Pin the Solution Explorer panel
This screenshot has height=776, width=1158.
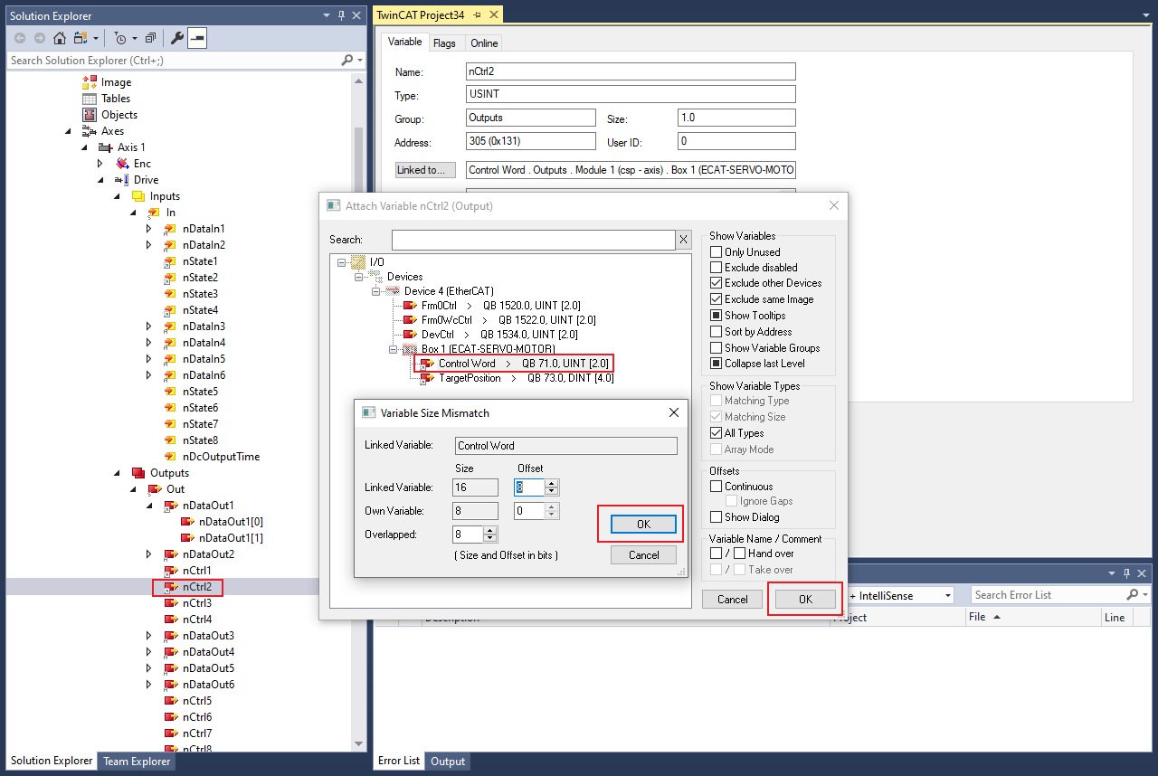[x=341, y=15]
